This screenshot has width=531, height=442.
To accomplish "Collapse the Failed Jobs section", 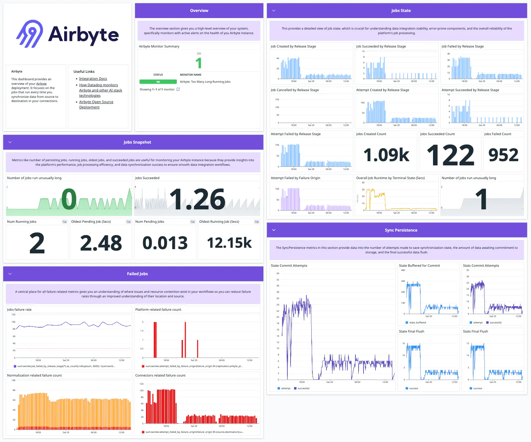I will [x=10, y=274].
